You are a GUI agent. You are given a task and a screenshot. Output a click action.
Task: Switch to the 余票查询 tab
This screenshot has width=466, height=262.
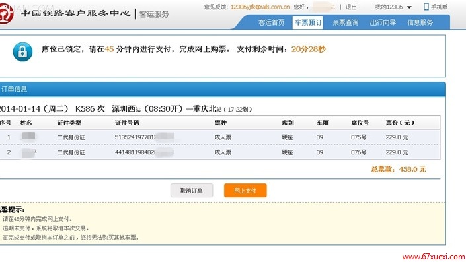[x=345, y=22]
